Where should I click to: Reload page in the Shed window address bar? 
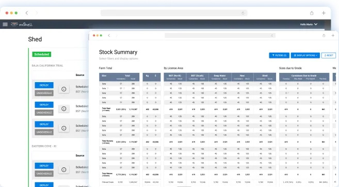[243, 13]
